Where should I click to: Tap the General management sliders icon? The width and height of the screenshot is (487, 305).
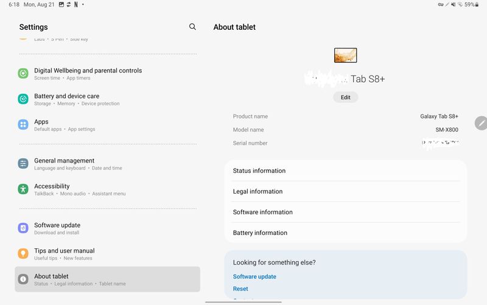coord(23,164)
